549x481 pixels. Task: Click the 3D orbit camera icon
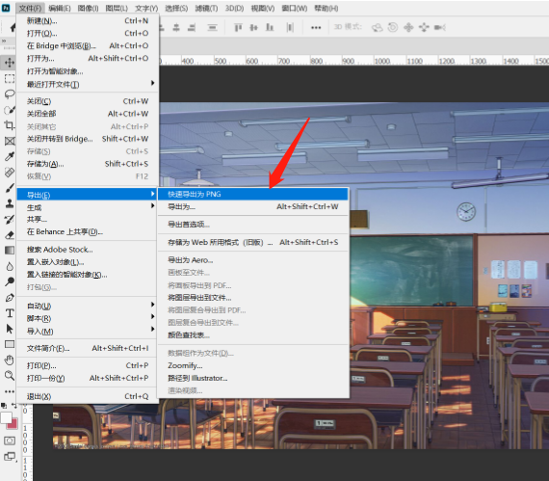point(377,27)
